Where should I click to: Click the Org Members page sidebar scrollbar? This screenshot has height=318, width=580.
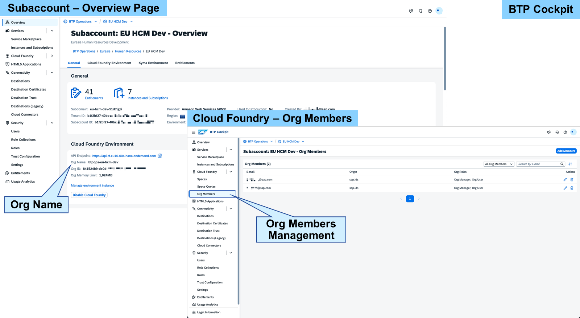point(239,221)
